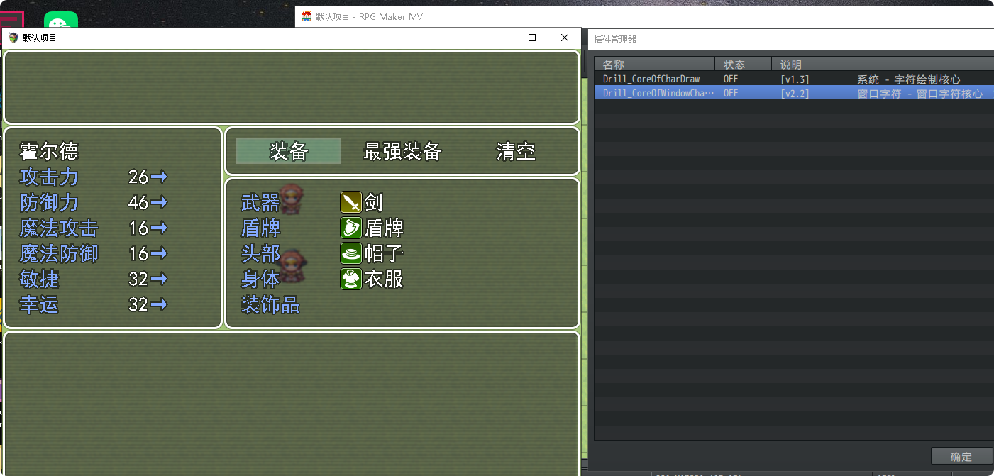Screen dimensions: 994x476
Task: Click the 幸运 stat label
Action: pos(39,304)
